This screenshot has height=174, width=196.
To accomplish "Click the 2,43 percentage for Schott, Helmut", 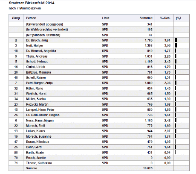I will [167, 62].
